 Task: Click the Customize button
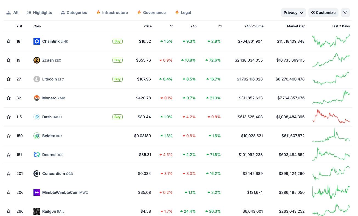click(323, 13)
